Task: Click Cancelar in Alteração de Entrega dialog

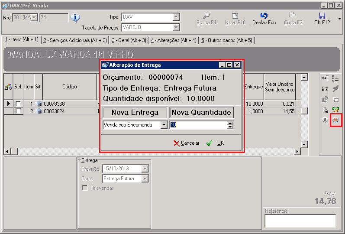Action: [187, 143]
